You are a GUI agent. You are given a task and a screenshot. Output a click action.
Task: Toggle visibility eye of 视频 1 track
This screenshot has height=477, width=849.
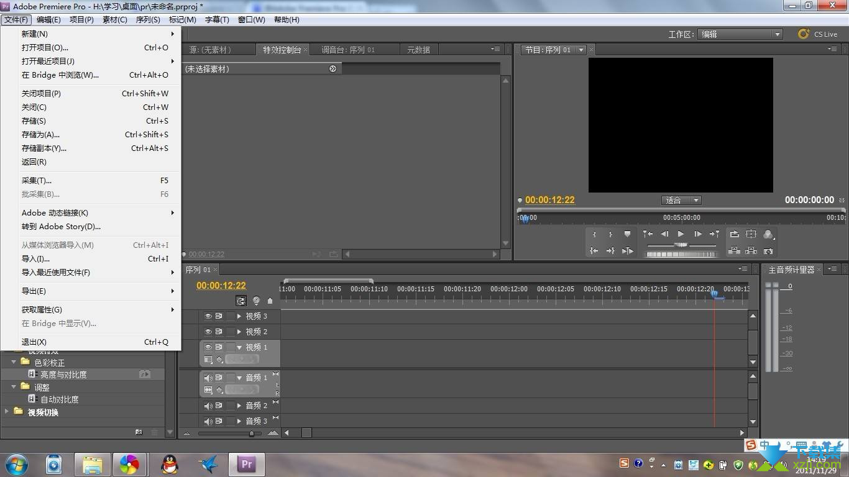pyautogui.click(x=208, y=347)
